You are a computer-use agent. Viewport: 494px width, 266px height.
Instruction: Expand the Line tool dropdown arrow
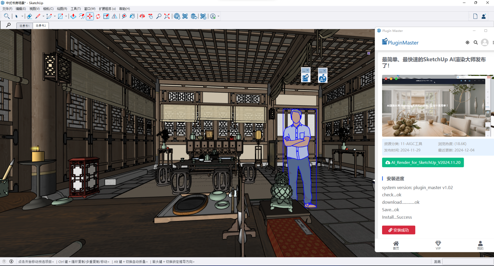(43, 16)
